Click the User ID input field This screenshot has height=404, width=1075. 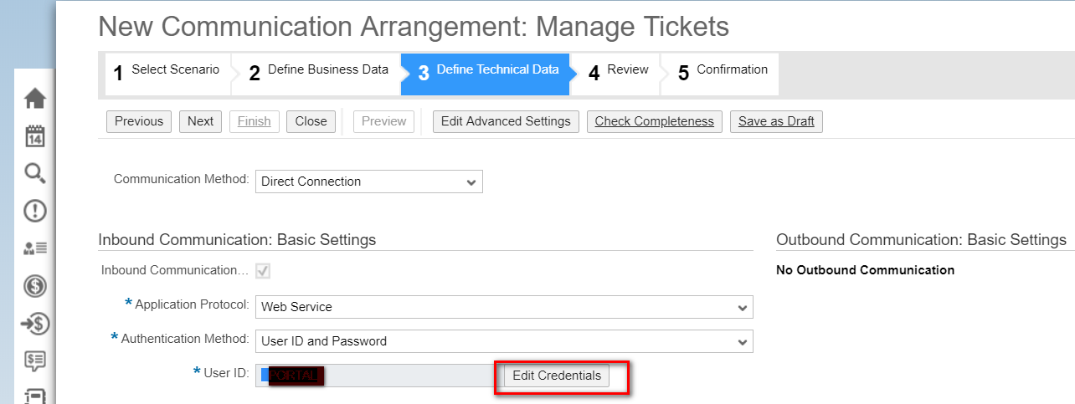point(377,376)
